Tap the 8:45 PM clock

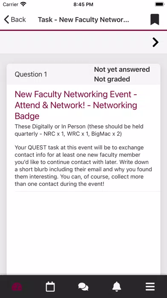[x=83, y=4]
